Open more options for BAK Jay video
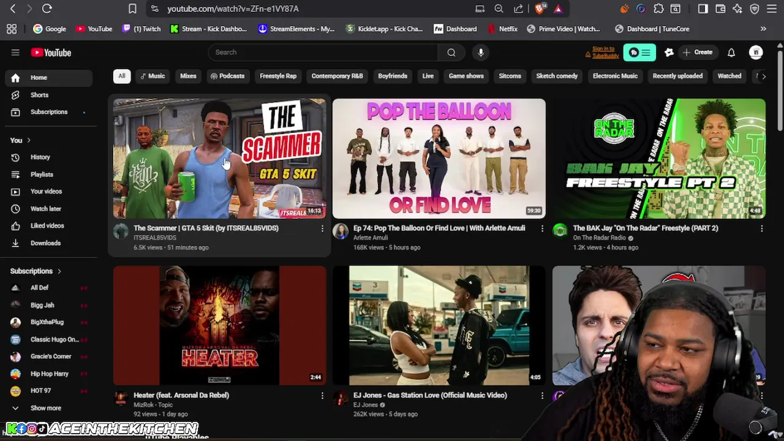 pos(761,228)
